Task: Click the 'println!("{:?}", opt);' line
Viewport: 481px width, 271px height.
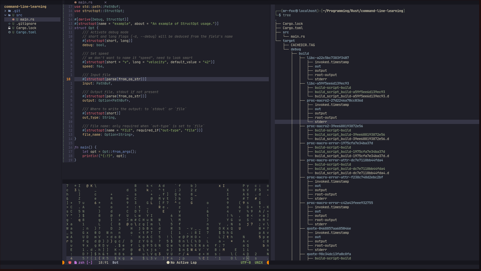Action: point(104,156)
